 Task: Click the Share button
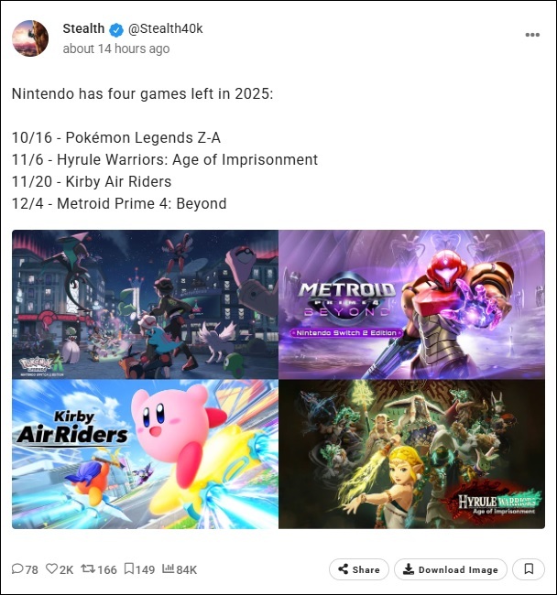coord(359,569)
